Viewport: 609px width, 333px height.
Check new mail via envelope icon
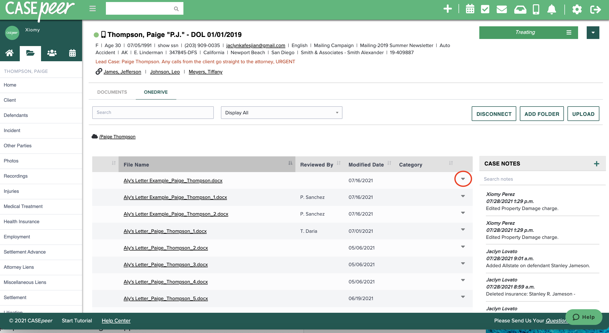502,9
